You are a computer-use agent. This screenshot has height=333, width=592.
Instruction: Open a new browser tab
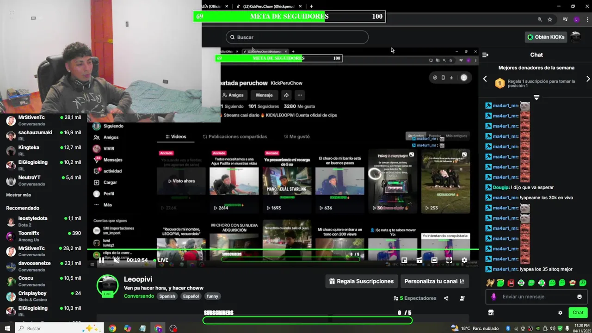pyautogui.click(x=311, y=6)
